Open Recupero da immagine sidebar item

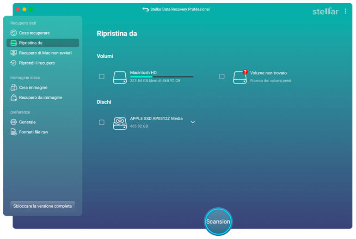point(43,97)
